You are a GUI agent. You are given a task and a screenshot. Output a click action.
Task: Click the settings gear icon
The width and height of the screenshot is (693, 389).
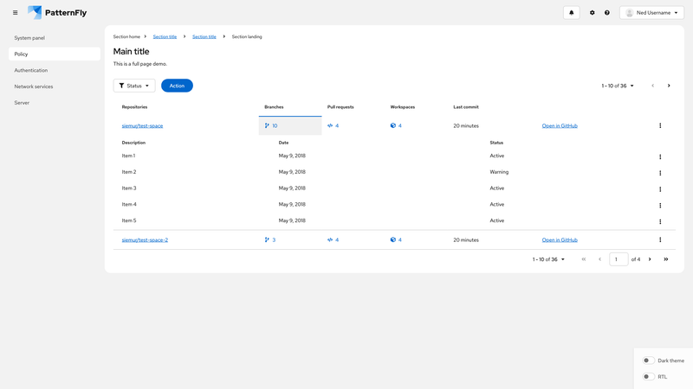tap(593, 13)
